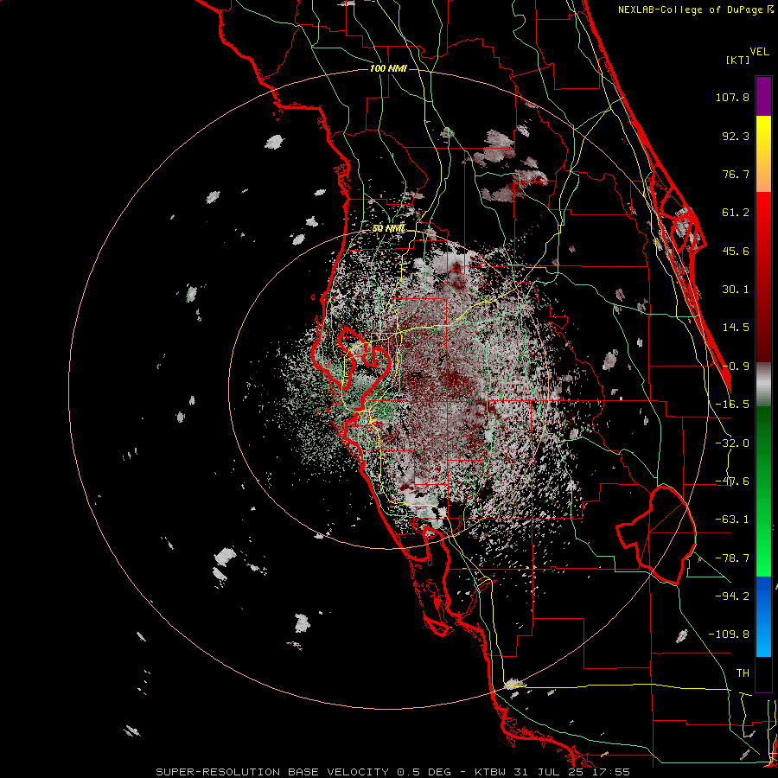The height and width of the screenshot is (778, 778).
Task: Select the 30.1 legend value
Action: (x=736, y=290)
